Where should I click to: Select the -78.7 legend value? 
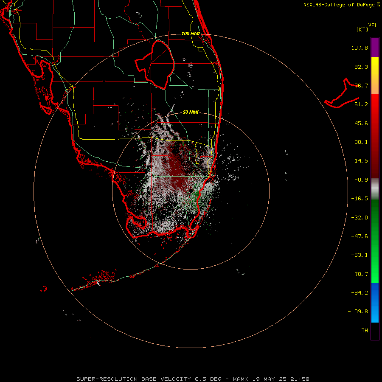pos(360,274)
